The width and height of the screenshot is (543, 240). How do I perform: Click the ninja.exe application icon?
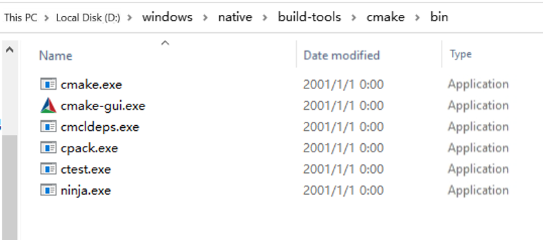tap(48, 190)
